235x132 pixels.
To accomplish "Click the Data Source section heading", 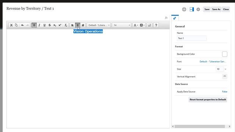I will pos(181,84).
